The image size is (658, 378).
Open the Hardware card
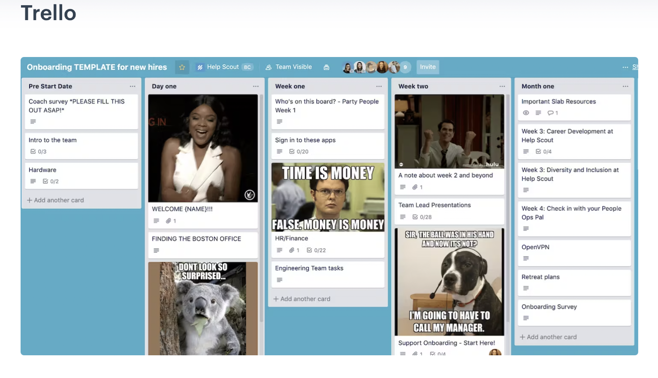[81, 176]
